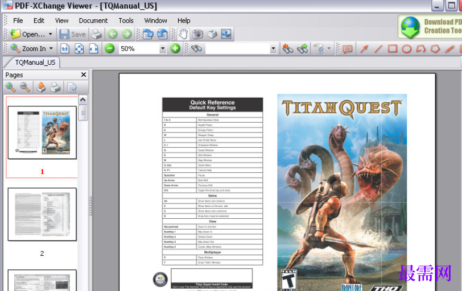Select page 1 thumbnail

(x=42, y=132)
